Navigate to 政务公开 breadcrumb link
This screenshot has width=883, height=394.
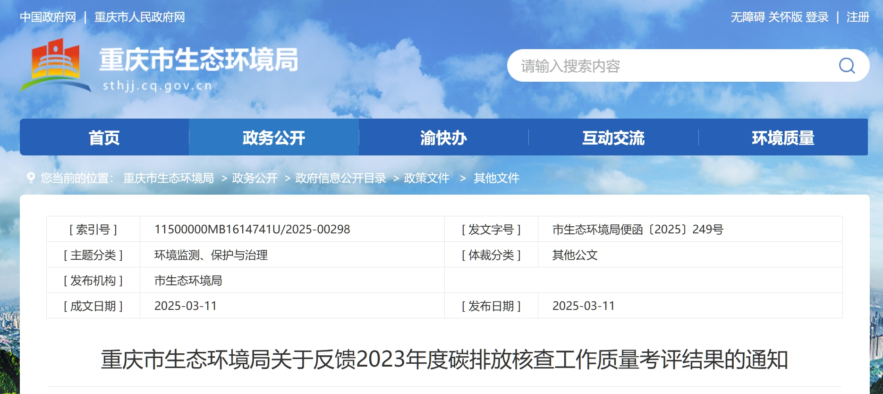[255, 178]
